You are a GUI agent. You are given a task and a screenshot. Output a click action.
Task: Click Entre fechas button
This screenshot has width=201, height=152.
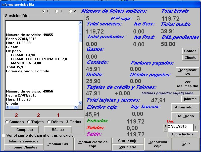(x=183, y=134)
